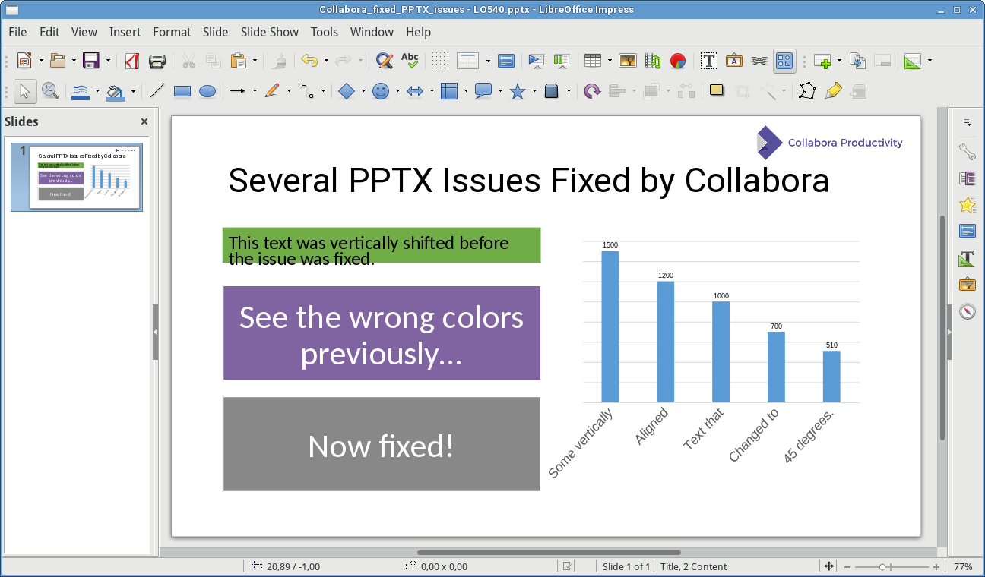Click fit slide to window icon
Screen dimensions: 985x577
[829, 566]
